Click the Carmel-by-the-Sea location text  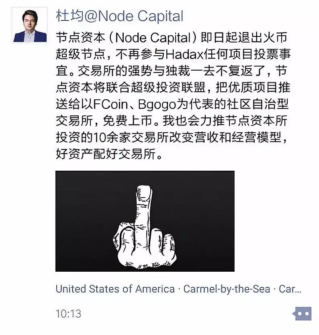pyautogui.click(x=227, y=289)
